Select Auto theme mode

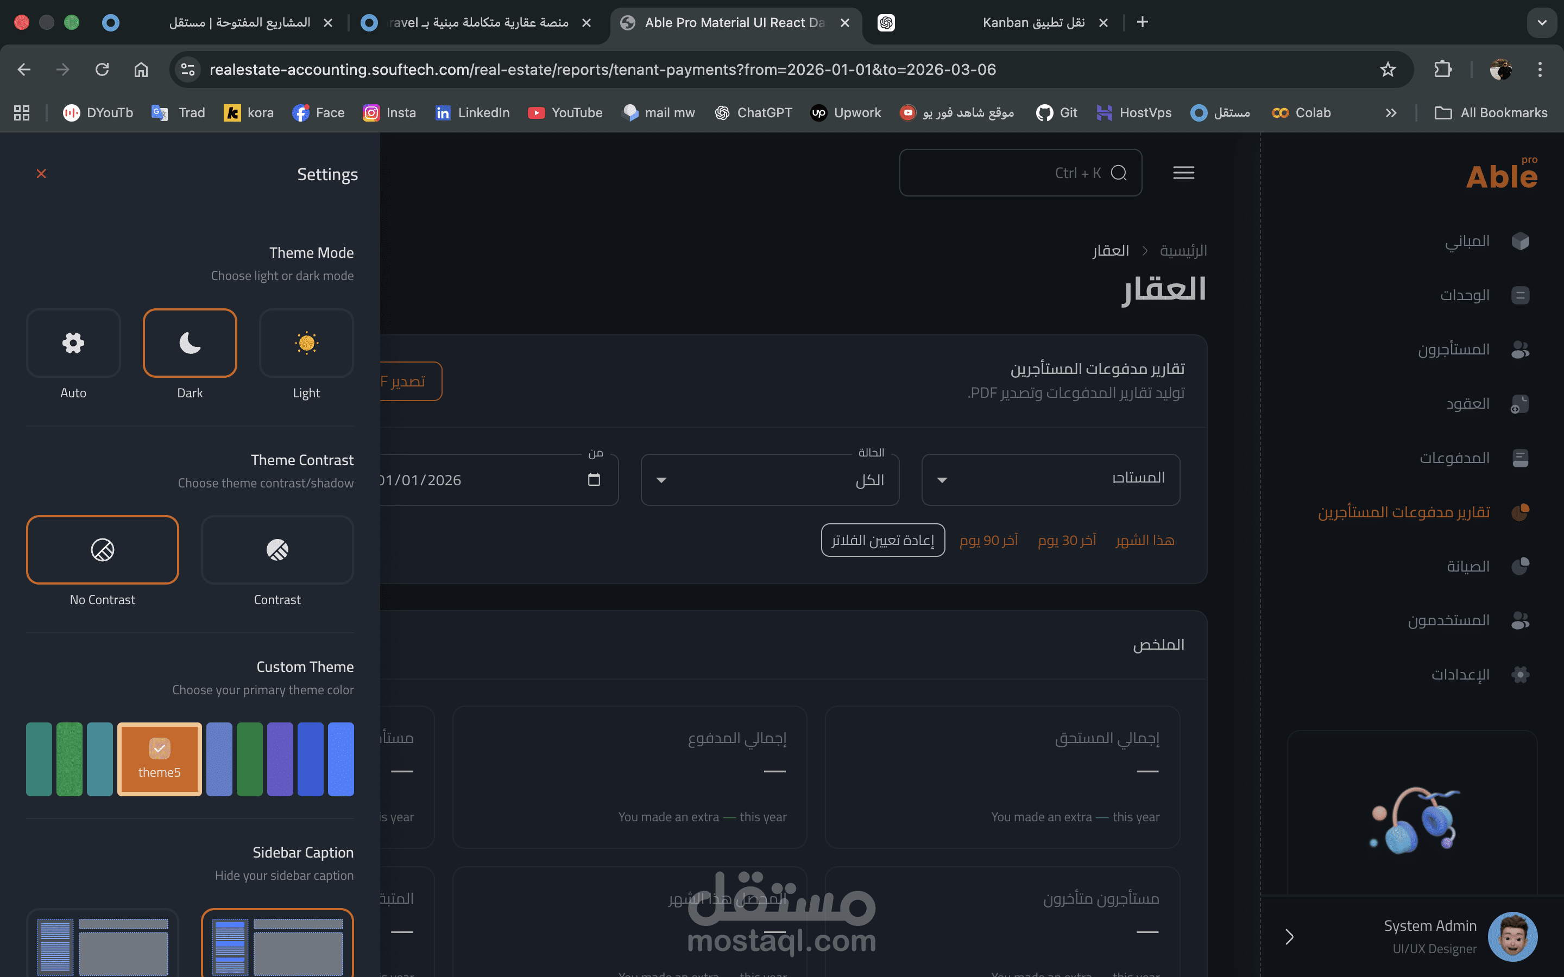click(x=73, y=343)
